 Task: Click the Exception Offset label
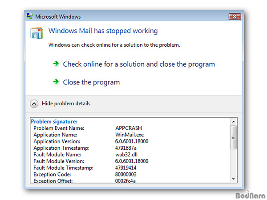pos(53,180)
